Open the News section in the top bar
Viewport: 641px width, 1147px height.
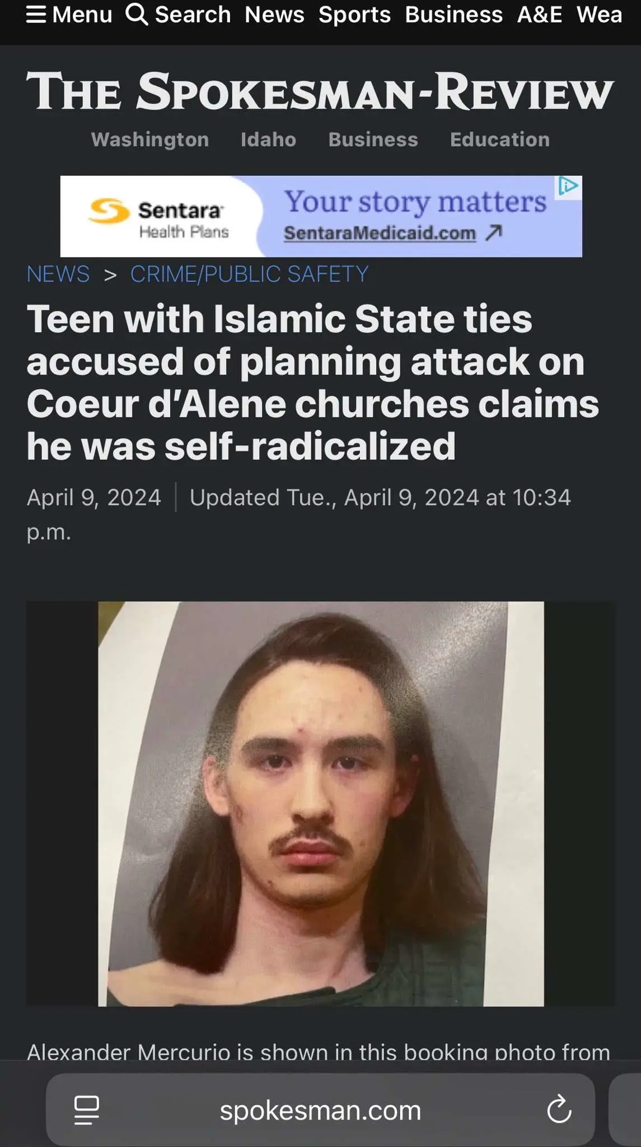point(274,15)
